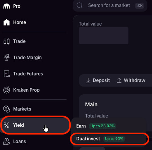Click the Up to 23.03% badge
Image resolution: width=152 pixels, height=150 pixels.
point(102,126)
